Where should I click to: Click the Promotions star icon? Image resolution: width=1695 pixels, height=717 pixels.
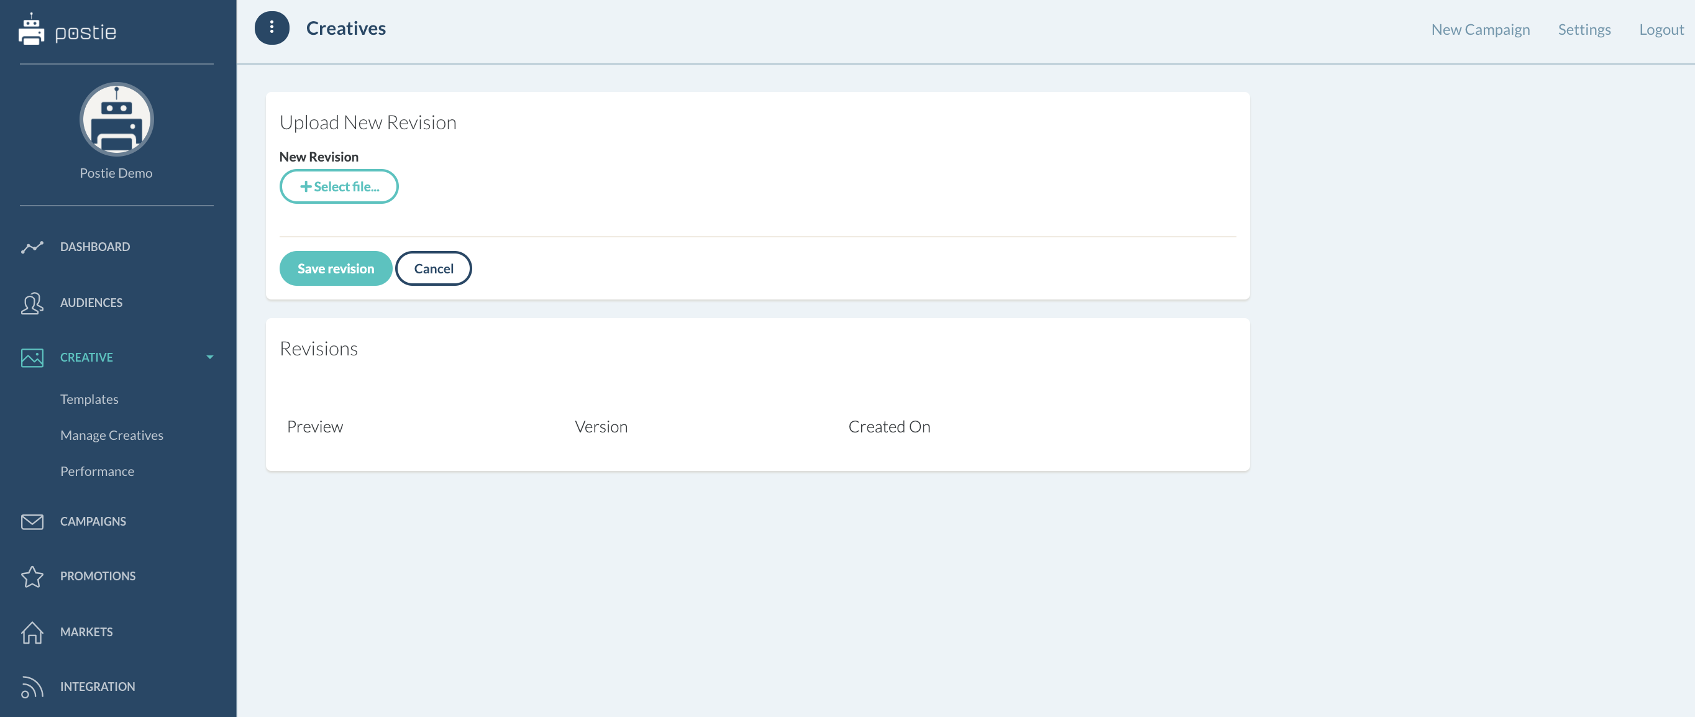click(32, 576)
